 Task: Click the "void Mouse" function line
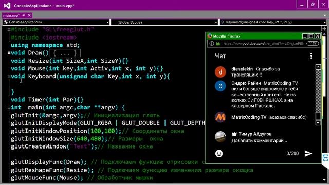point(87,68)
